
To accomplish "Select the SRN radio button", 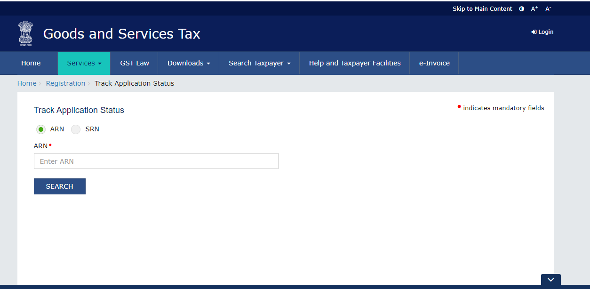I will pos(76,129).
